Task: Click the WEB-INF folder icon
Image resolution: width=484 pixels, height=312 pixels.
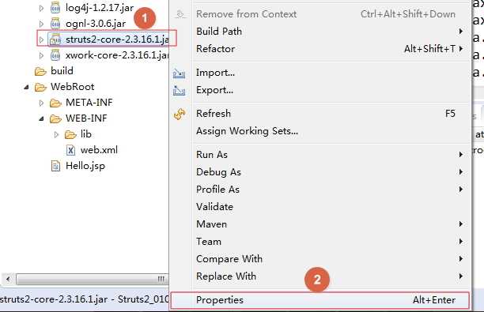Action: 55,118
